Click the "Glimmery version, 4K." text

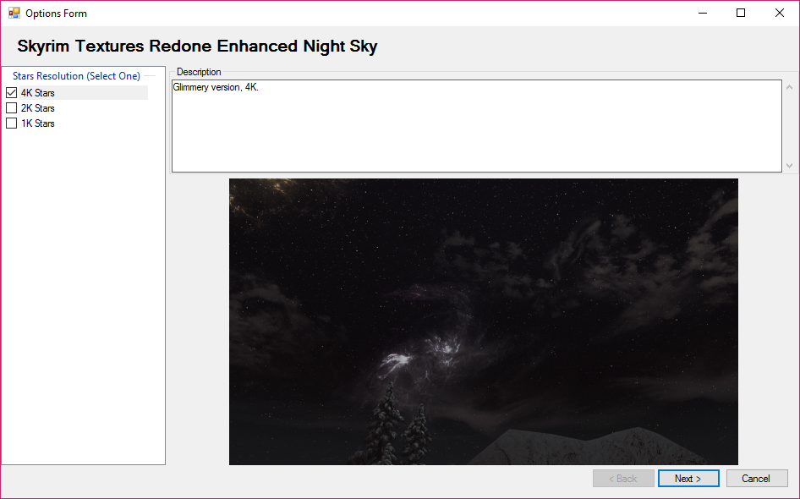[216, 87]
